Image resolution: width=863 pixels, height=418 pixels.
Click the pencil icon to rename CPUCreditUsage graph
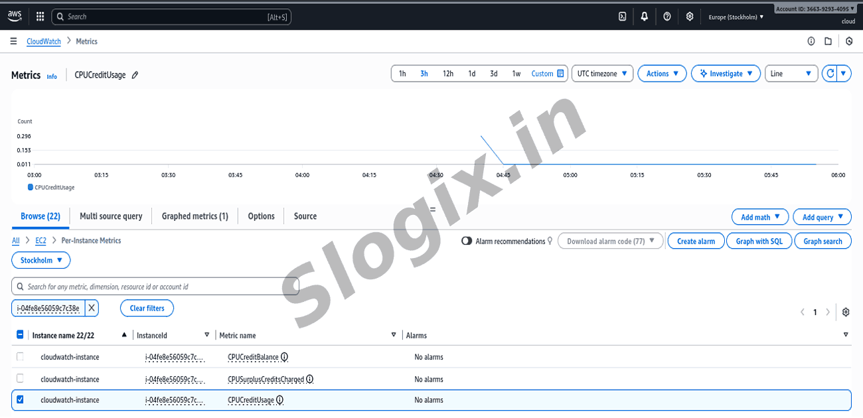(x=135, y=75)
